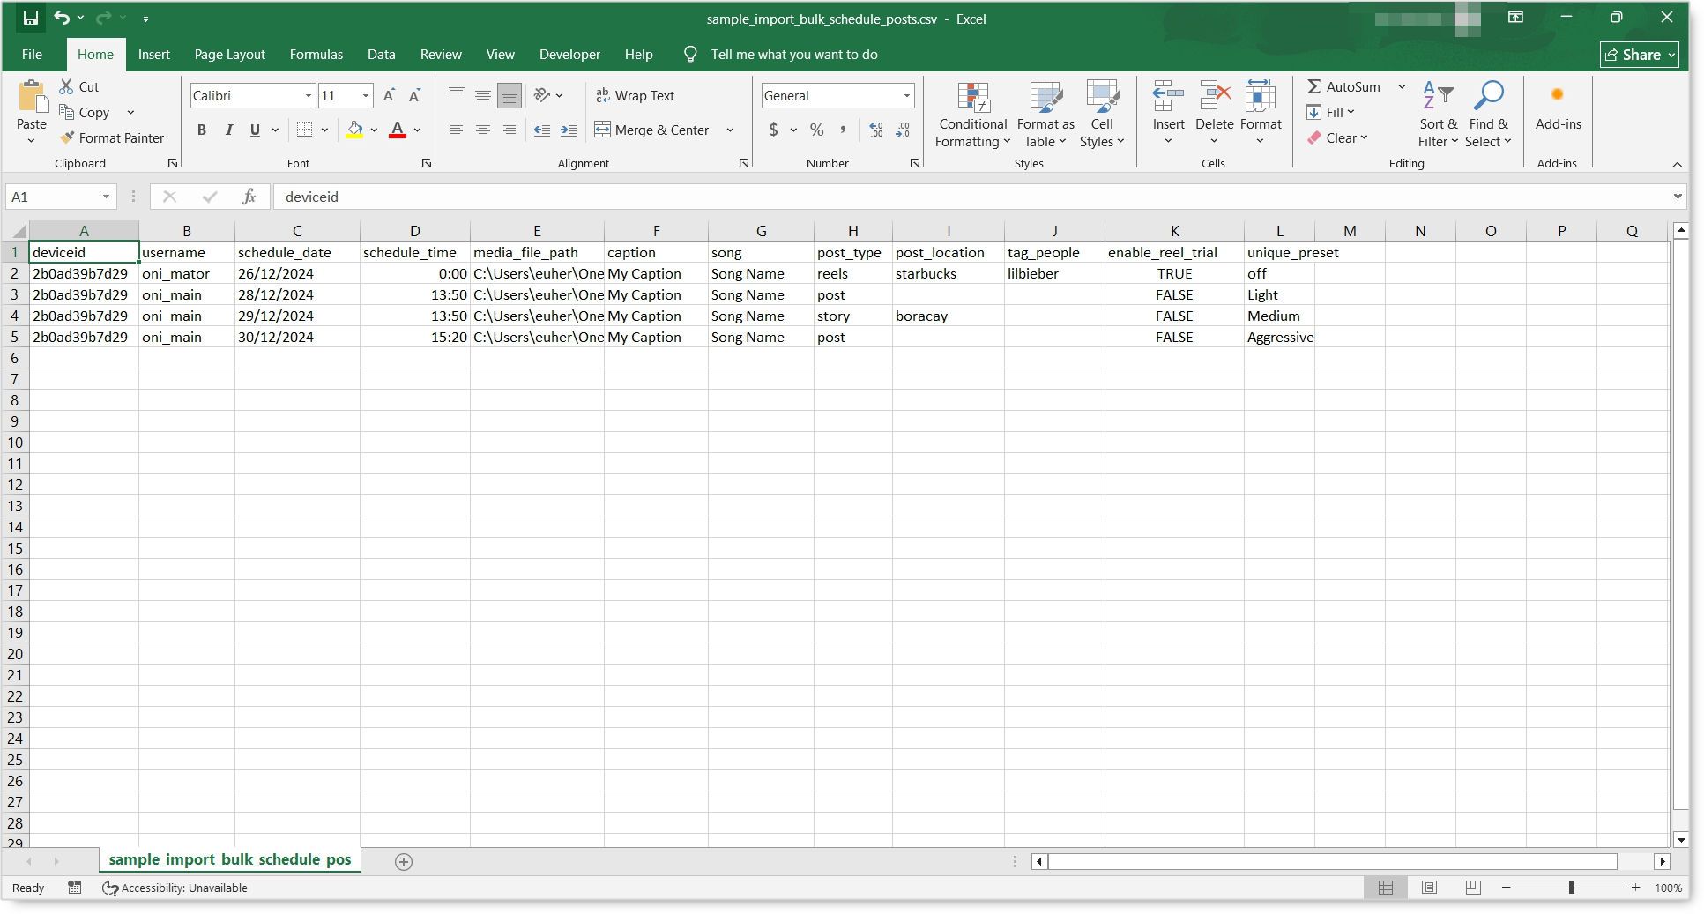The height and width of the screenshot is (914, 1704).
Task: Switch to the Formulas ribbon tab
Action: pyautogui.click(x=316, y=54)
